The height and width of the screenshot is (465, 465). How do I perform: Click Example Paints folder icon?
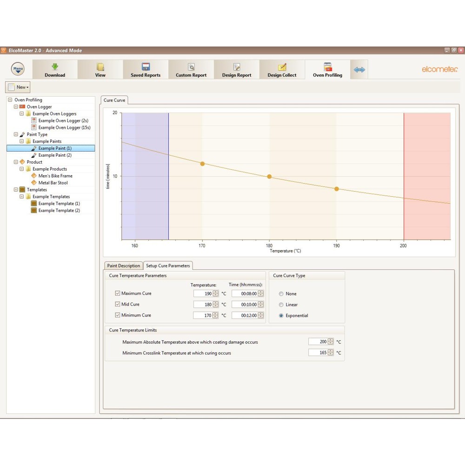[28, 141]
